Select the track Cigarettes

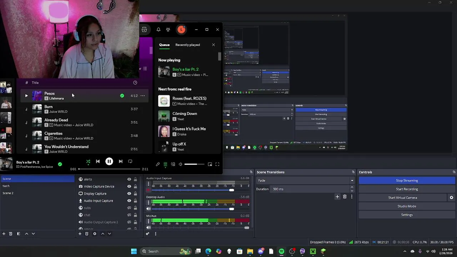84,136
